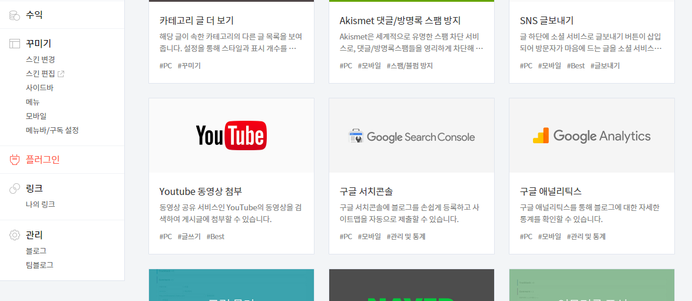
Task: Open 팀블로그 under 관리
Action: coord(39,265)
